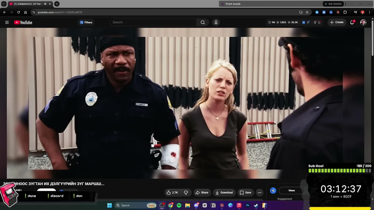Click the 1M vidIQ stat in header
374x210 pixels.
[x=272, y=22]
